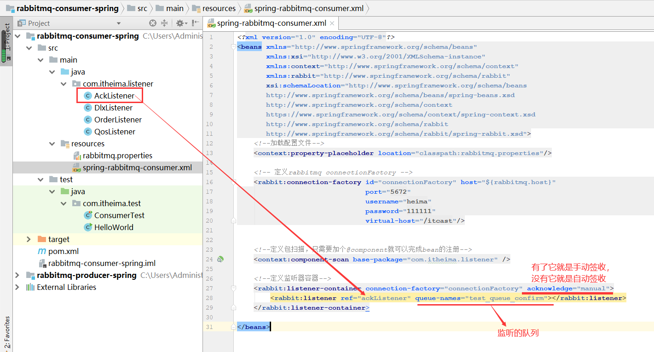
Task: Click the </rabbit:listener-container> closing tag
Action: [312, 308]
